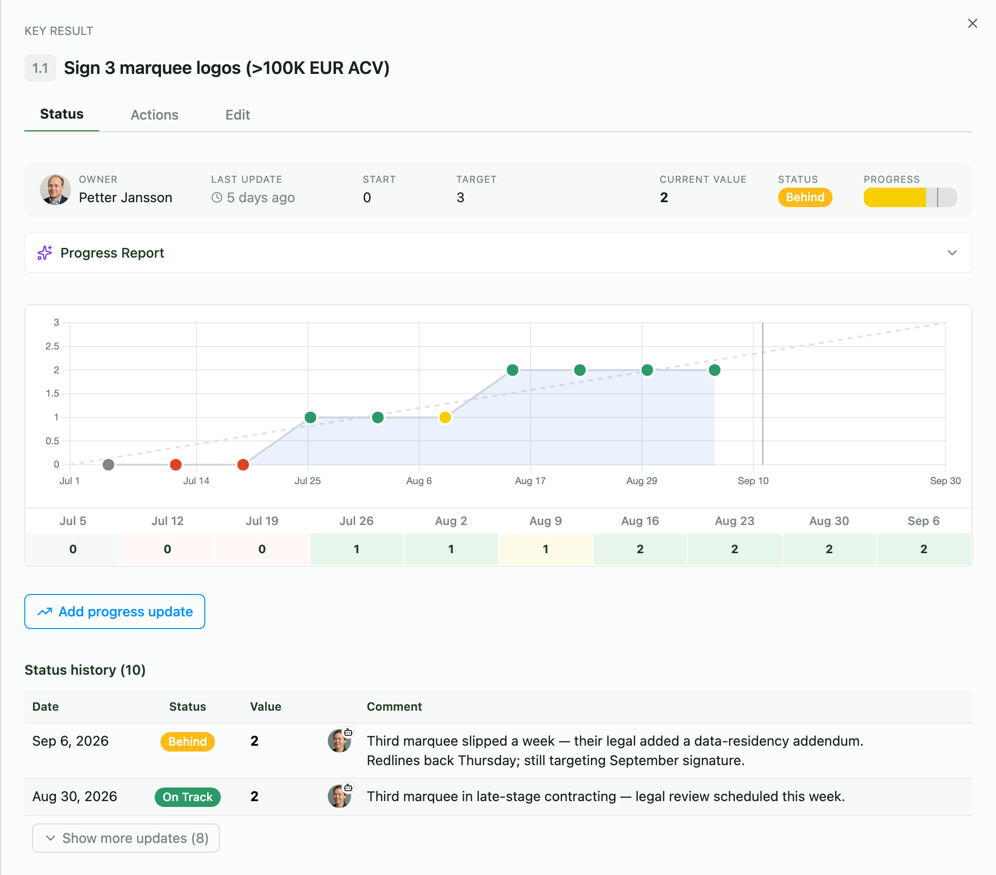996x875 pixels.
Task: Click the yellow data point on chart
Action: point(445,418)
